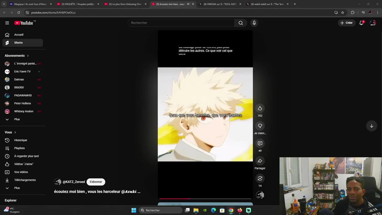Viewport: 382px width, 215px height.
Task: Open a new browser tab
Action: click(295, 4)
